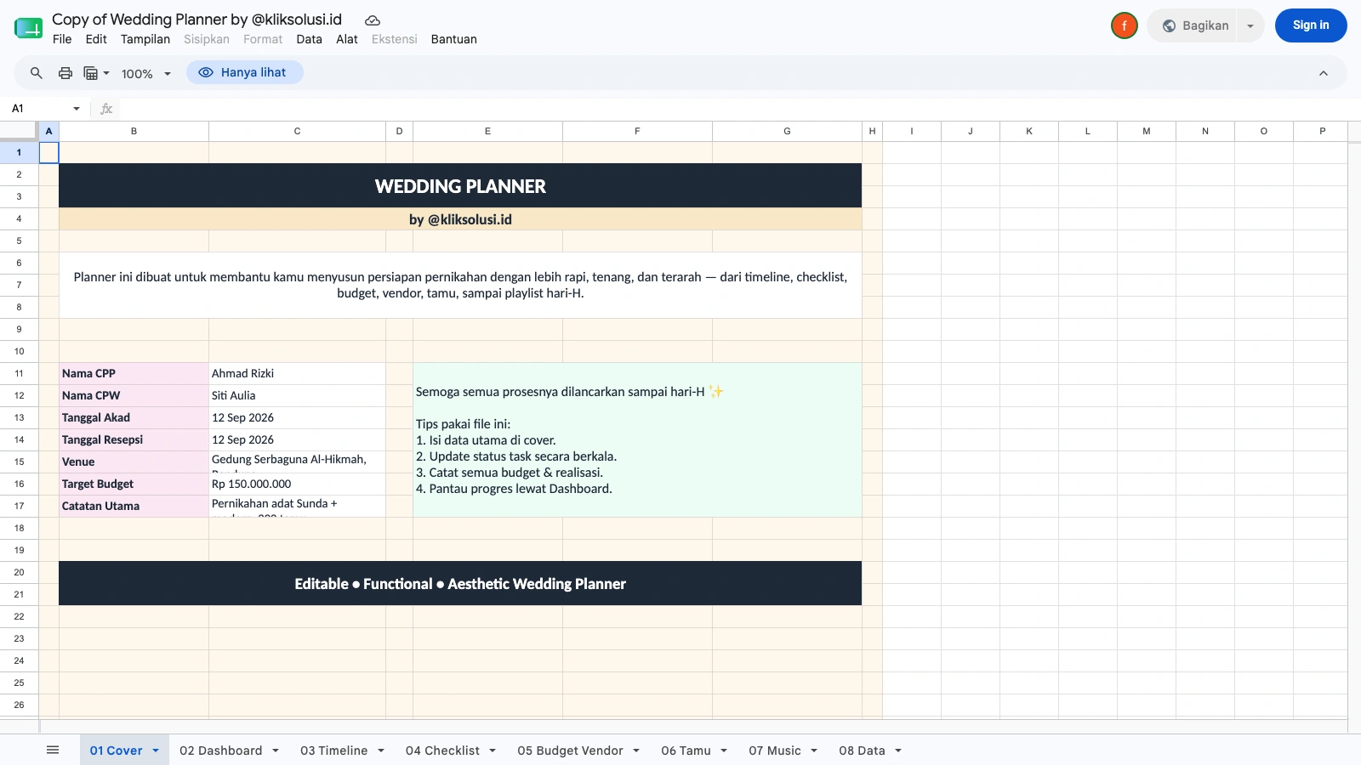Open the search the menus magnifier
This screenshot has width=1361, height=765.
[37, 73]
